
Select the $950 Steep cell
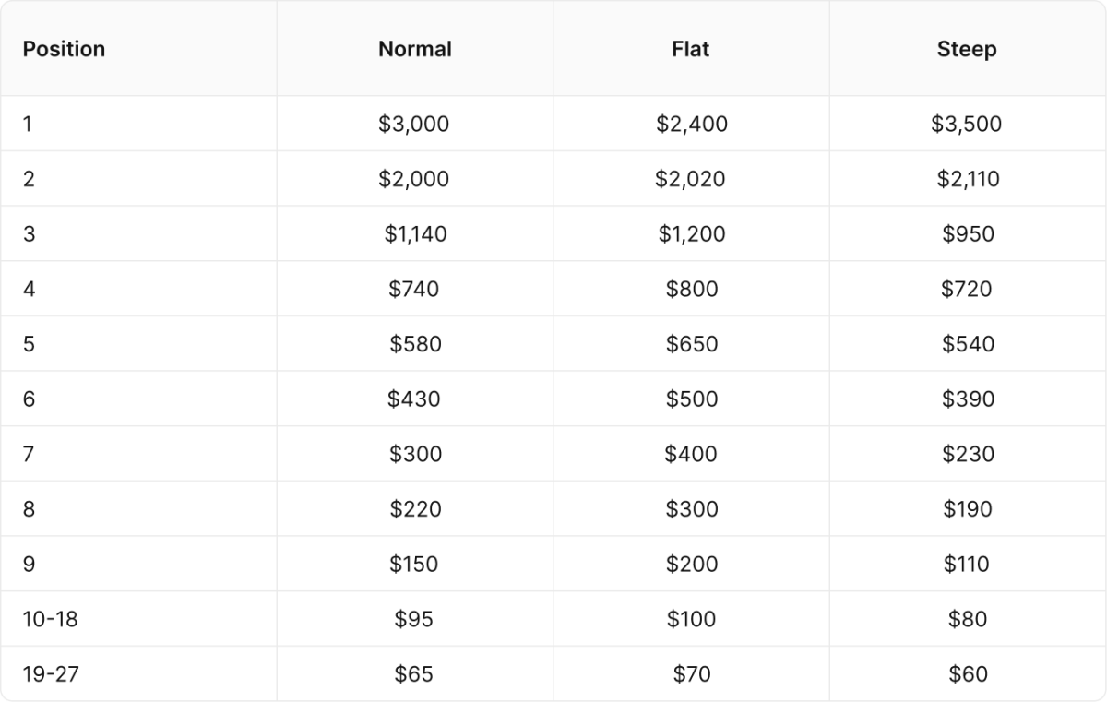click(x=968, y=234)
